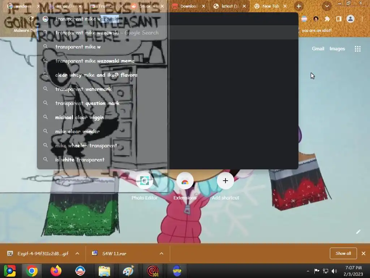
Task: Click the striped flag extension icon
Action: [x=304, y=19]
